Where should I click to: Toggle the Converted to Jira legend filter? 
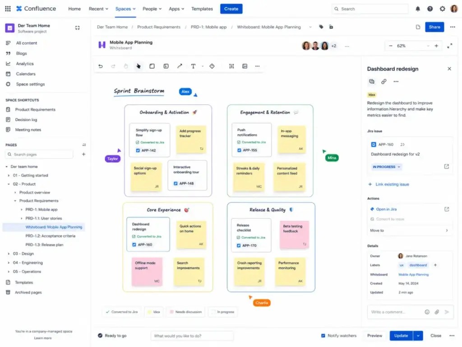[122, 312]
